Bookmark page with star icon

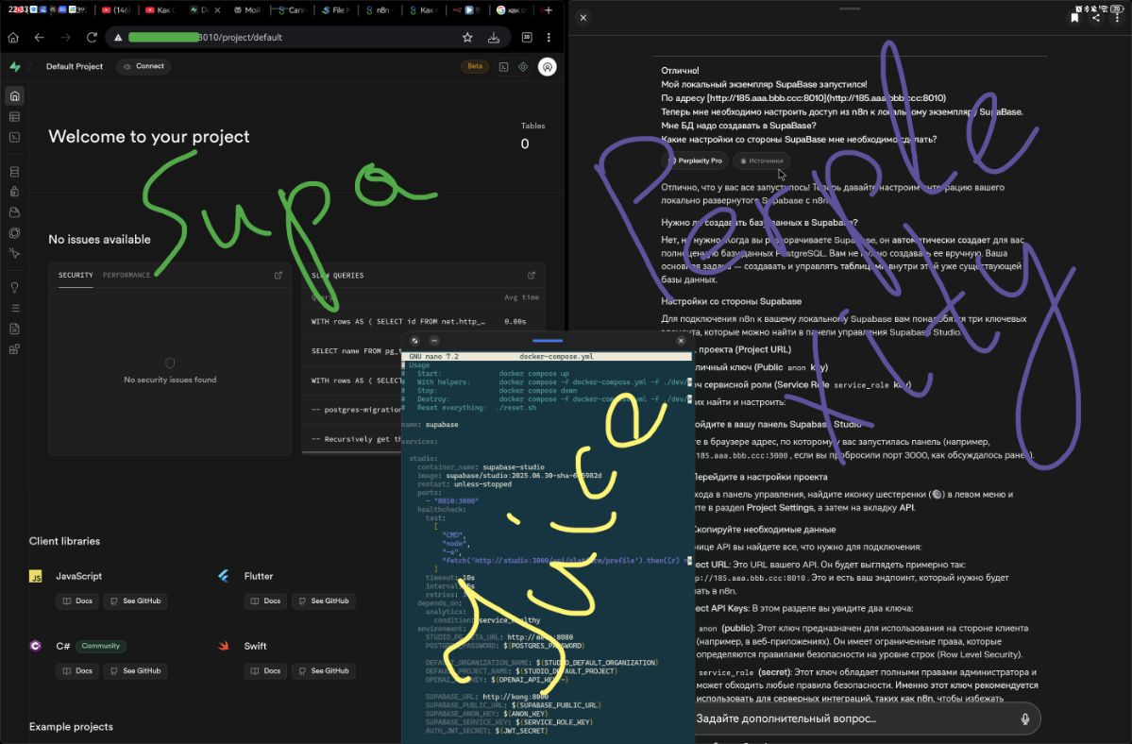click(468, 38)
